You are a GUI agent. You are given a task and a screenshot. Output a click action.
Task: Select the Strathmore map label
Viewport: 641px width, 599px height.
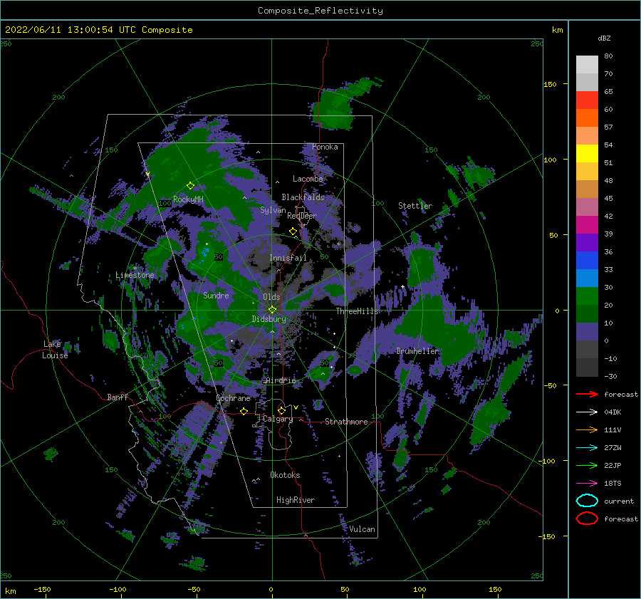(x=346, y=422)
